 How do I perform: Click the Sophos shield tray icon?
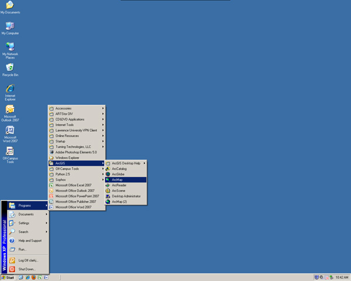[316, 277]
